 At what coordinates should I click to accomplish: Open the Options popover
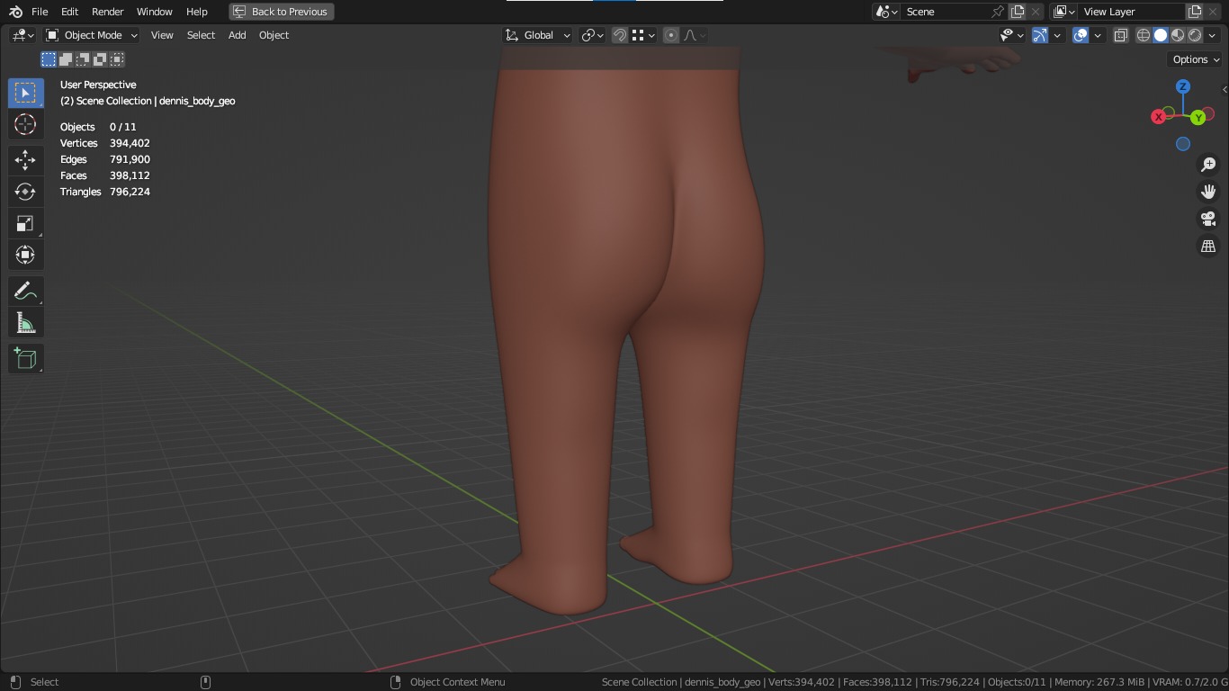click(1195, 59)
